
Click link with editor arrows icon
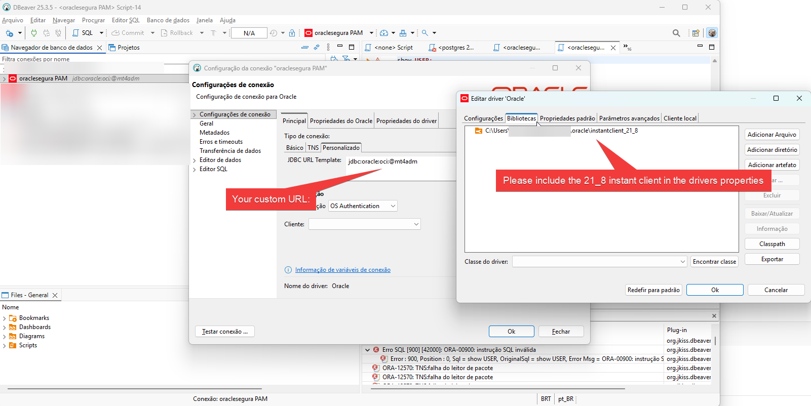coord(317,47)
